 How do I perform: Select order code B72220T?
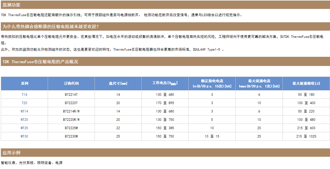pos(71,103)
